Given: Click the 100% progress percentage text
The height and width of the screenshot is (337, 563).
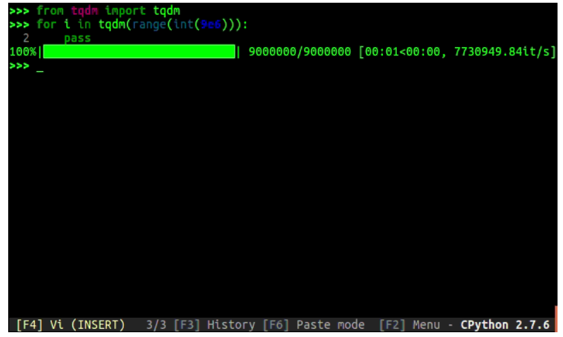Looking at the screenshot, I should tap(23, 52).
